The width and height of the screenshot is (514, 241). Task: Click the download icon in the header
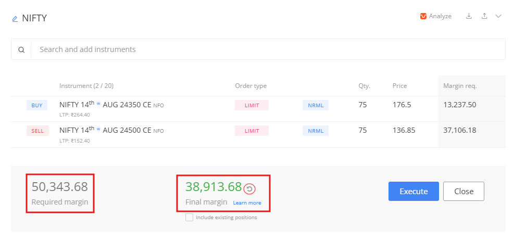[469, 16]
